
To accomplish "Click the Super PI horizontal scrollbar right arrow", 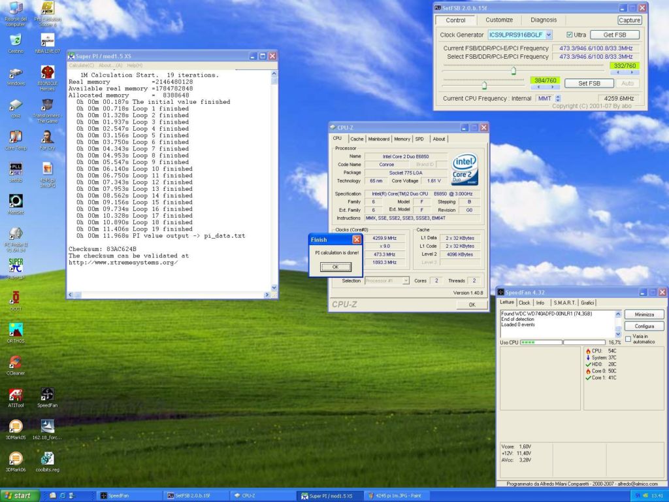I will (x=267, y=295).
